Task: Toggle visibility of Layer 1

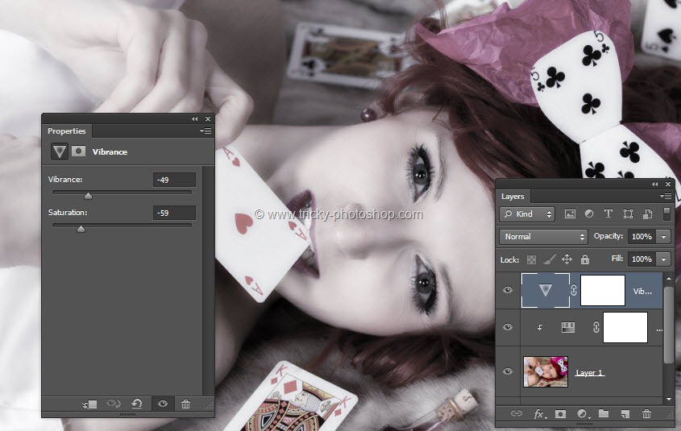Action: tap(508, 371)
